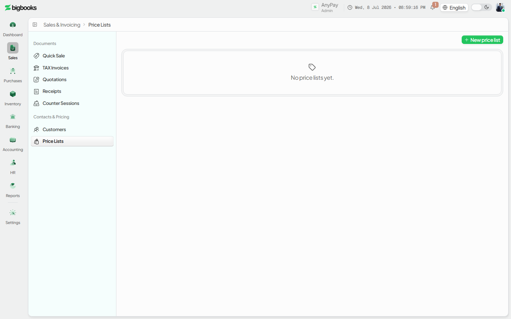Open the Dashboard section icon
The image size is (511, 319).
coord(13,25)
